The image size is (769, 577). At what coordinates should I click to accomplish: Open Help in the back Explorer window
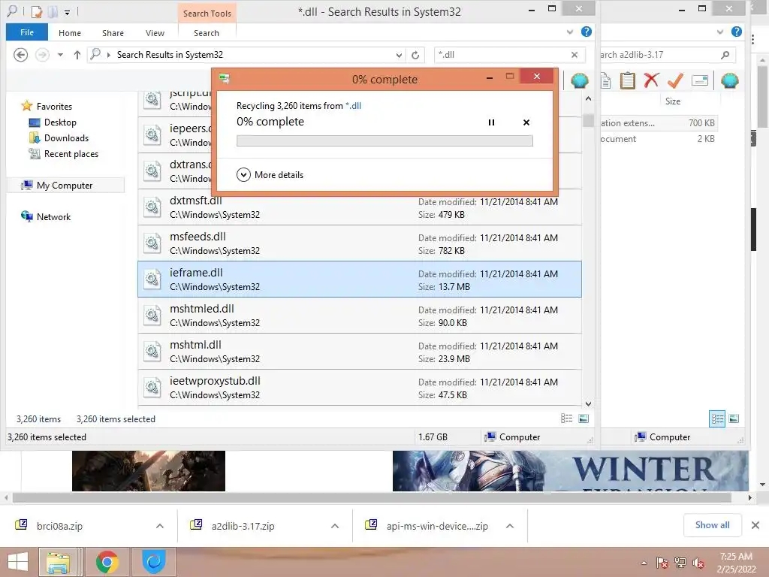point(736,32)
